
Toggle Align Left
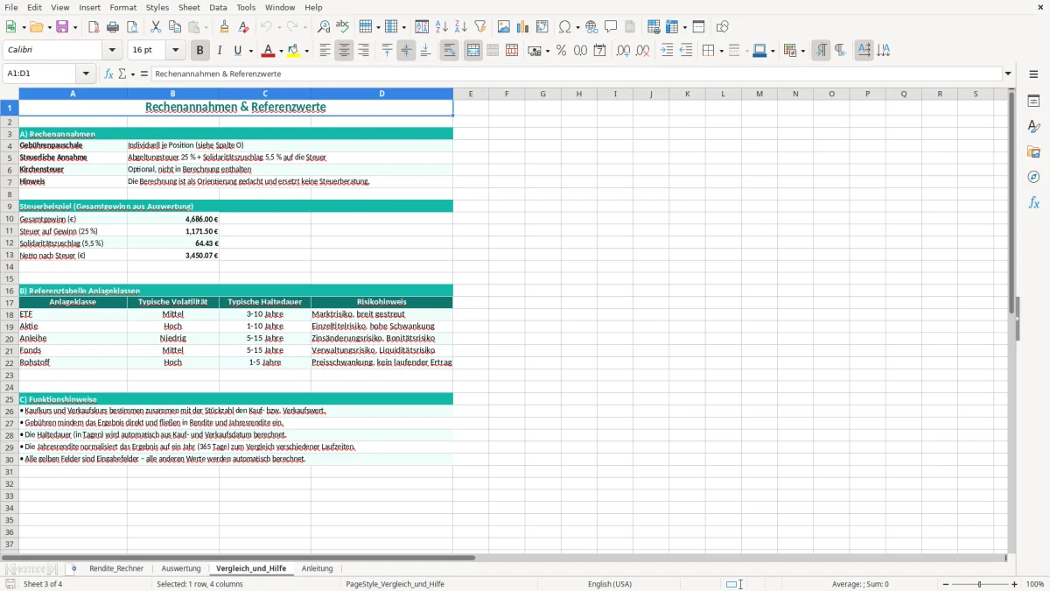[325, 51]
